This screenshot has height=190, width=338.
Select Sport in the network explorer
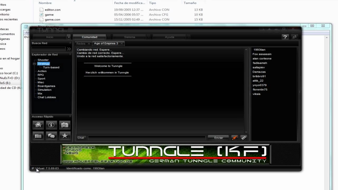click(x=41, y=78)
